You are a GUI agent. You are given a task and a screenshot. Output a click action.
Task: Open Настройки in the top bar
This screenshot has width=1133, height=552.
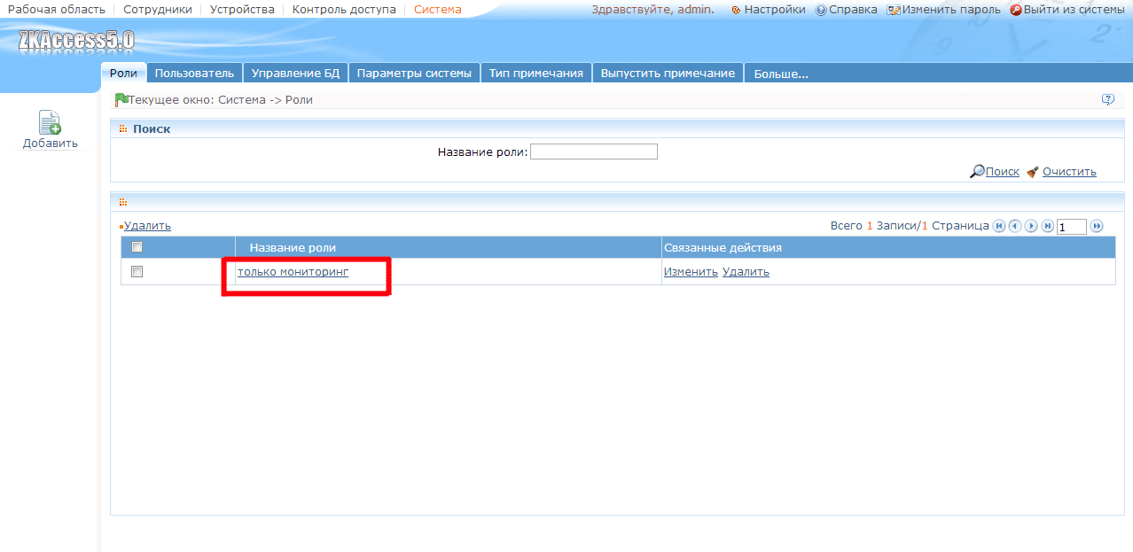coord(768,10)
